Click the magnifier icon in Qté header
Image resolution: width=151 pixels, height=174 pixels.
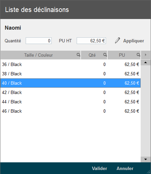coord(105,55)
